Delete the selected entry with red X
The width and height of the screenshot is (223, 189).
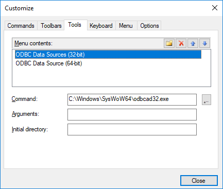[x=181, y=43]
